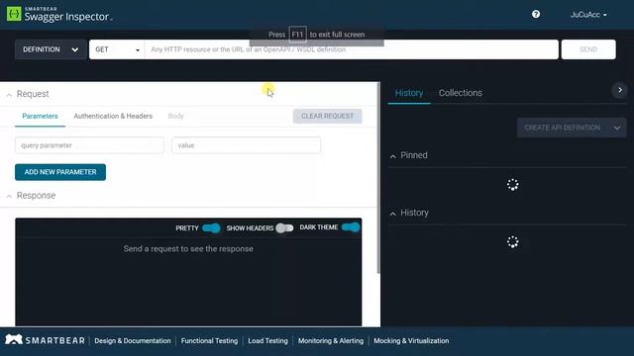Click 'Send a request to see the response' text
The image size is (634, 356).
(188, 249)
